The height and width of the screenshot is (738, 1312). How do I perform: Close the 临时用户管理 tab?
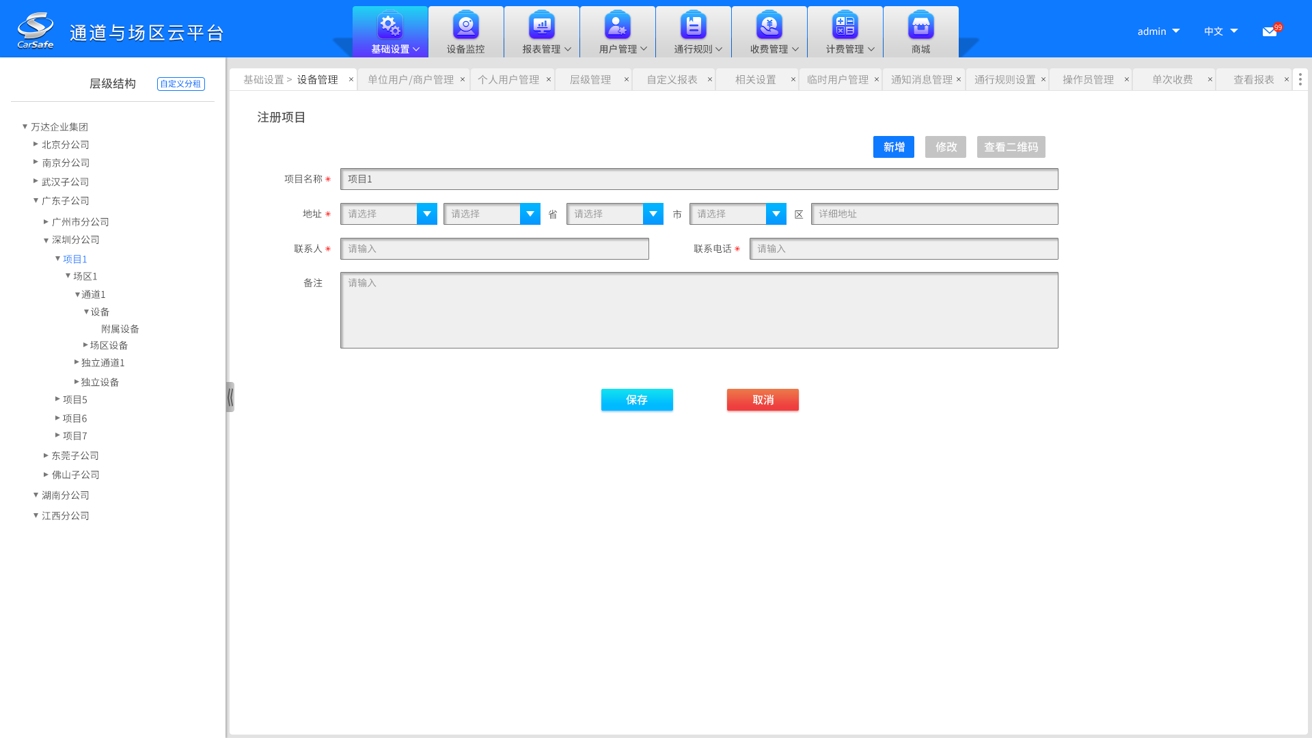877,79
